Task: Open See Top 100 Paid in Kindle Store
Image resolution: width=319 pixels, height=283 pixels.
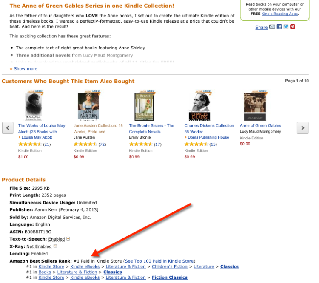Action: coord(159,261)
